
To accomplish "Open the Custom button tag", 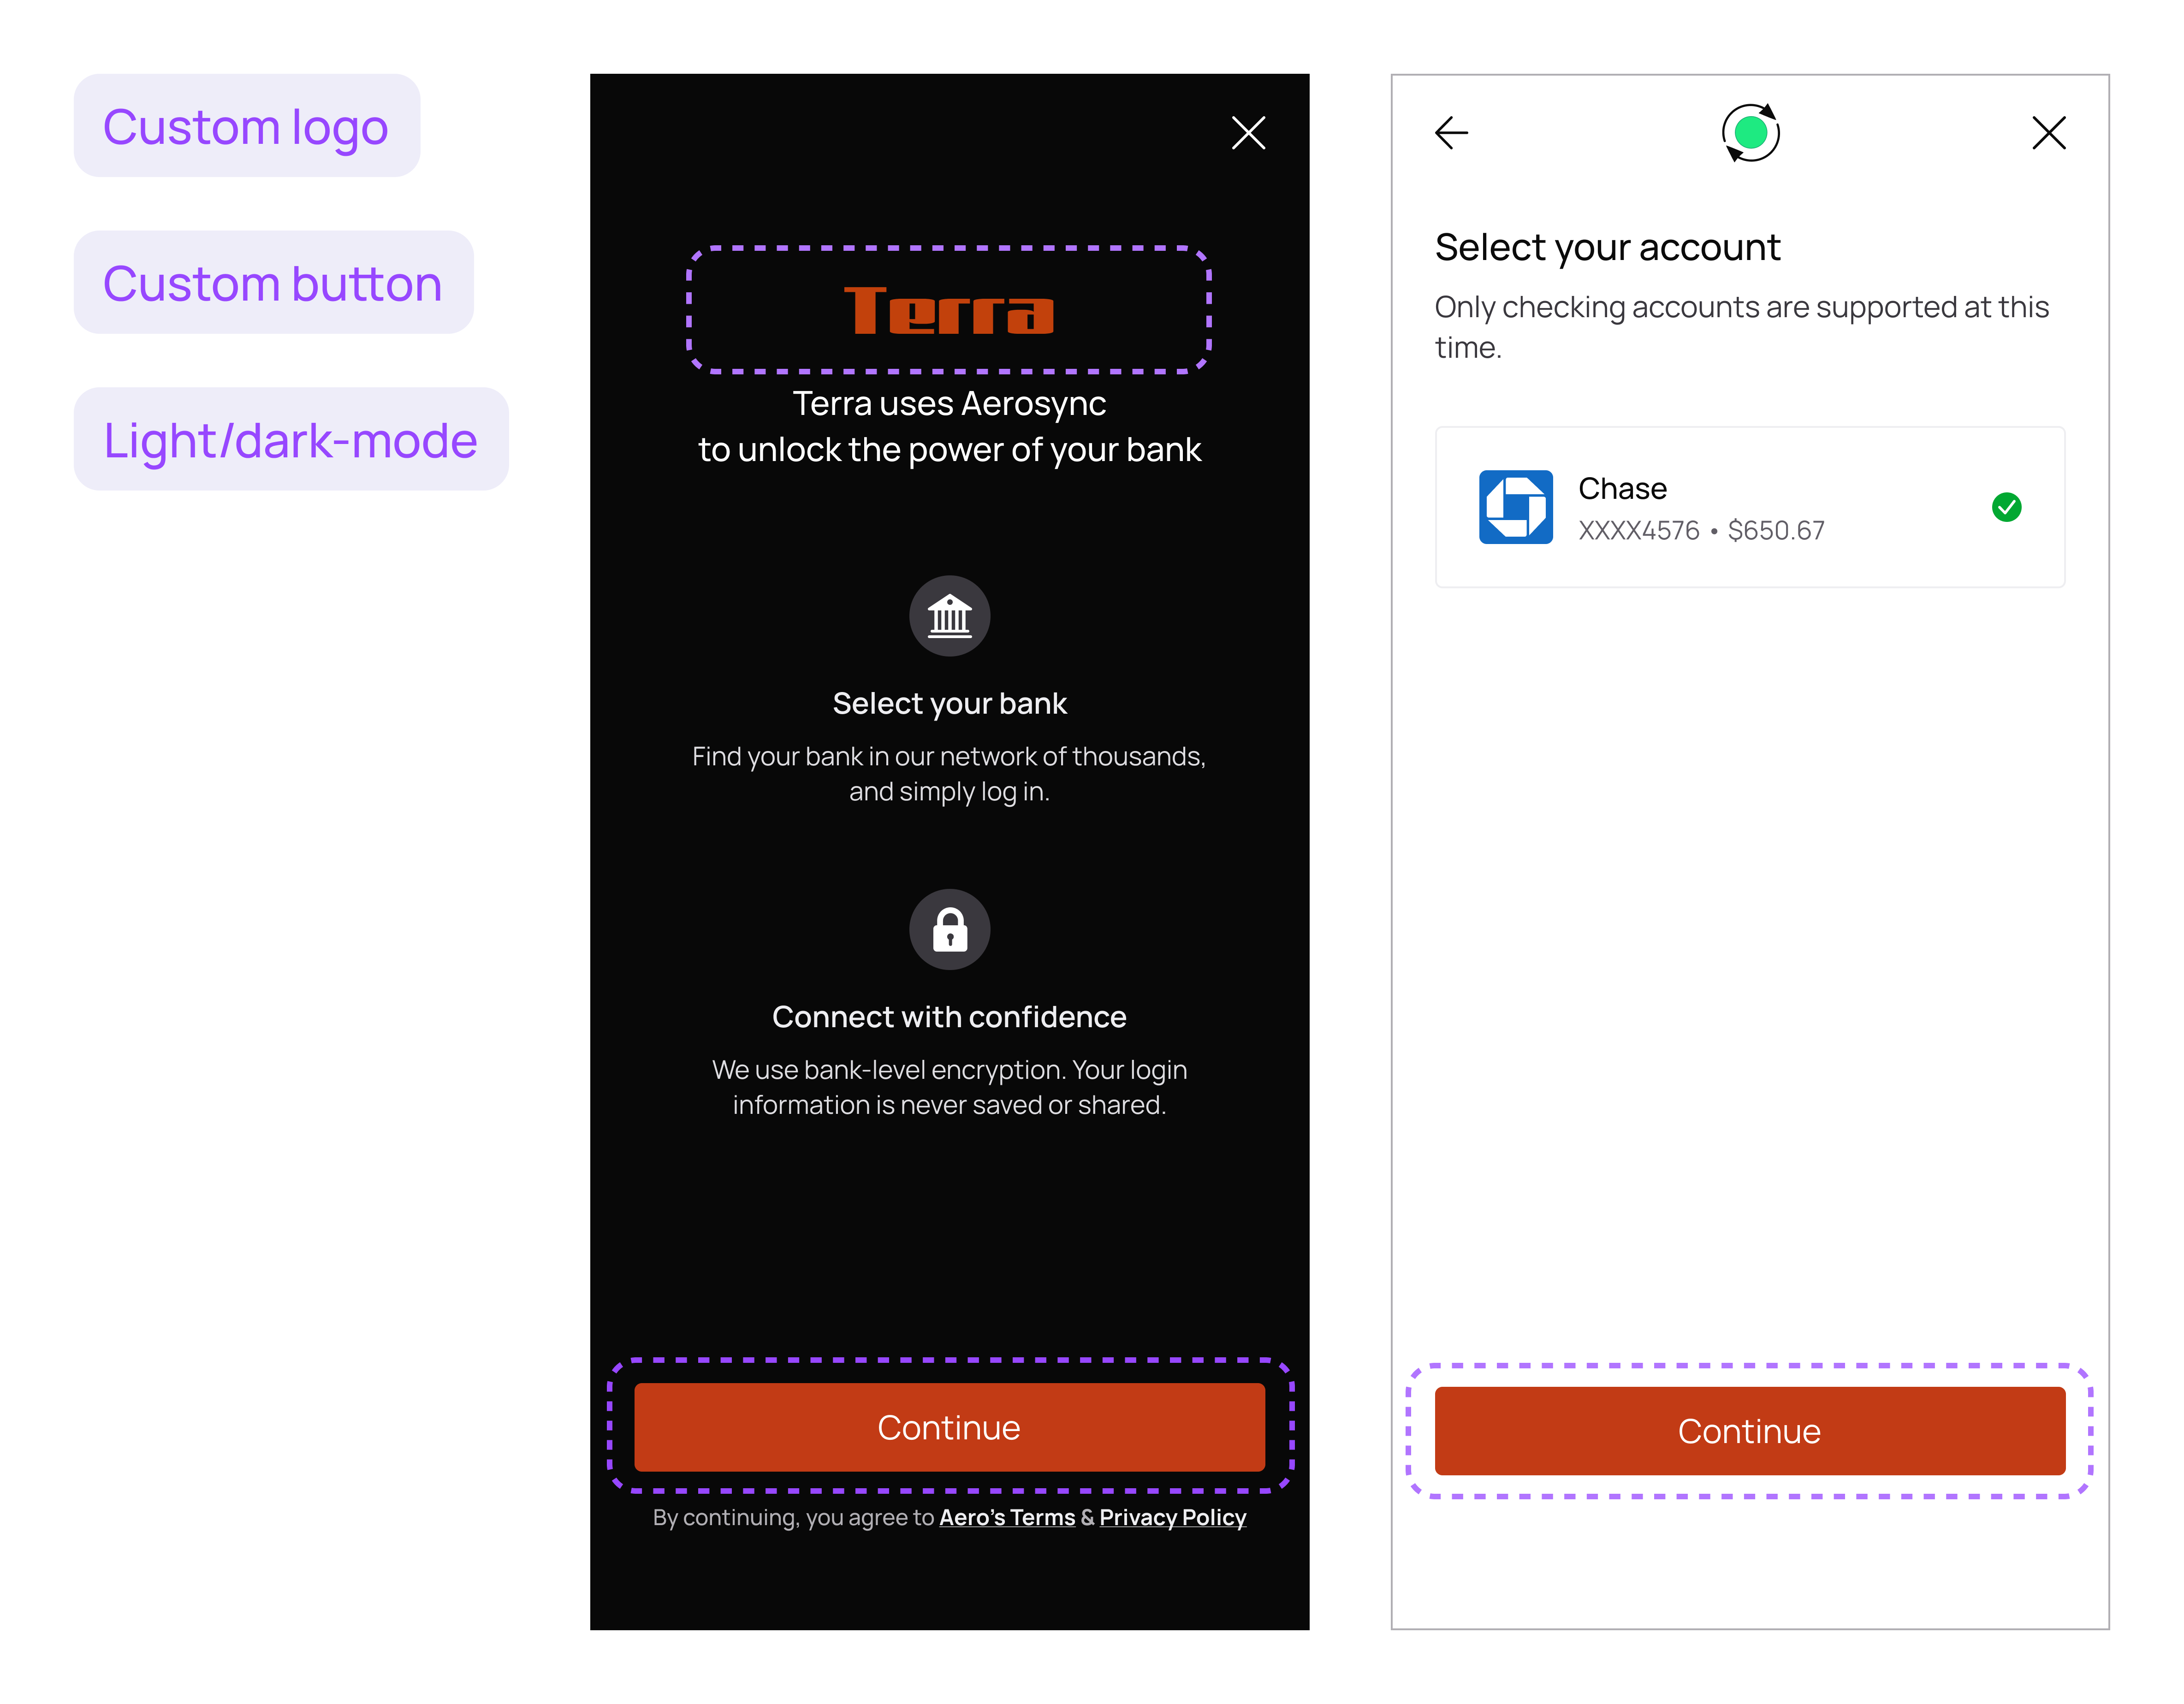I will click(274, 283).
